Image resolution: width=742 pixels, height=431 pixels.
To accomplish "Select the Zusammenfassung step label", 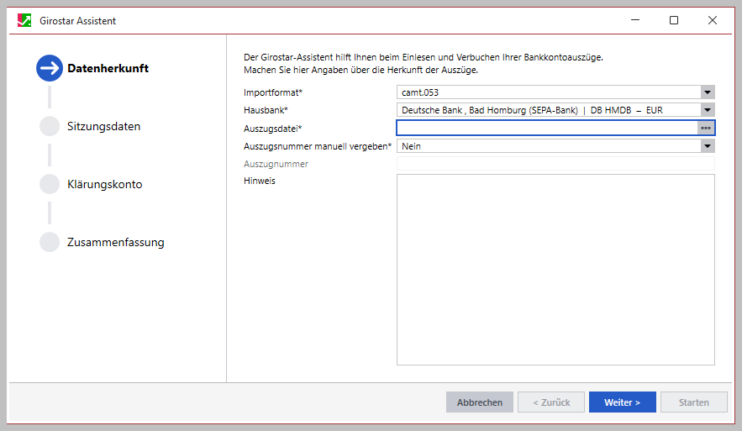I will click(115, 242).
